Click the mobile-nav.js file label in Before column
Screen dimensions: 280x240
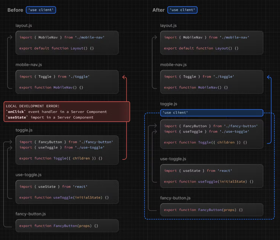pos(29,65)
